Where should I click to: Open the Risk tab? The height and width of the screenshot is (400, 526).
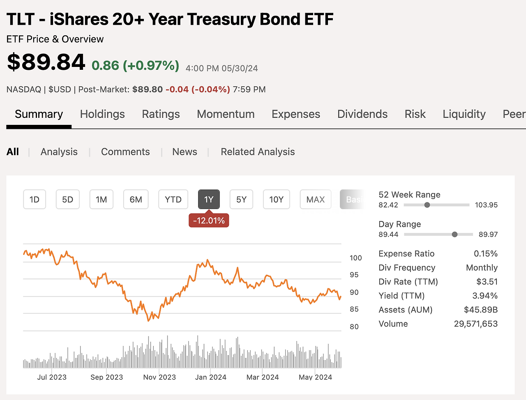coord(415,114)
